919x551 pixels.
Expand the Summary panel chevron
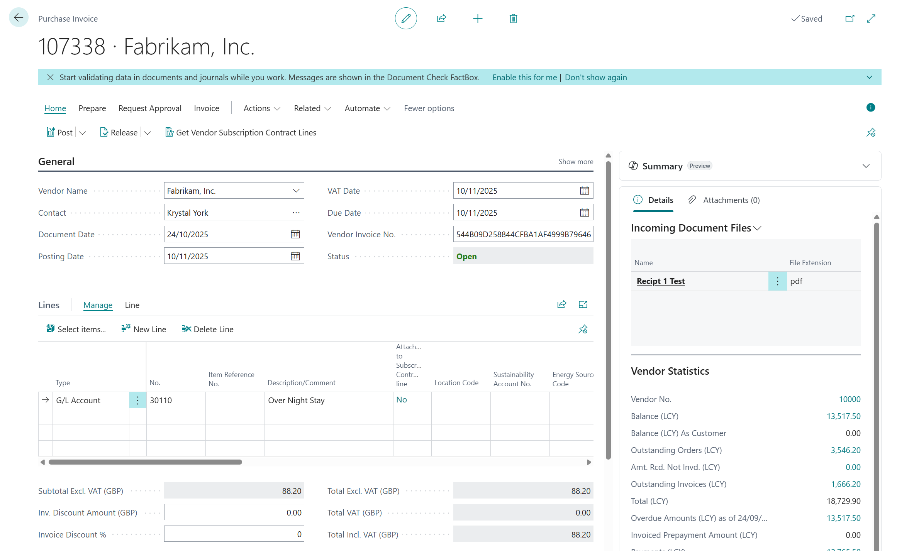(866, 166)
